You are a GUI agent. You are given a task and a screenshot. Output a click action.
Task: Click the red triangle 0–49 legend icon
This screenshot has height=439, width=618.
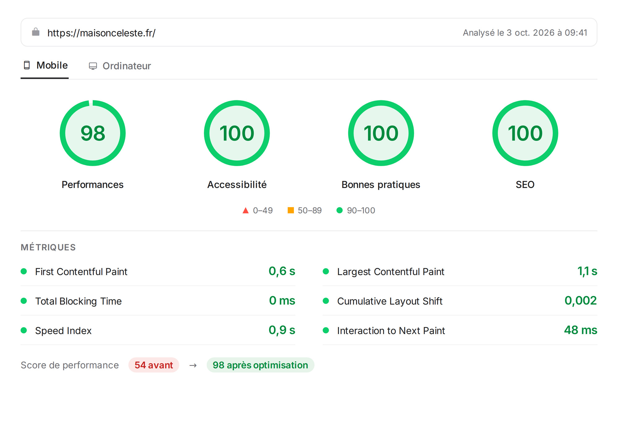click(x=246, y=211)
